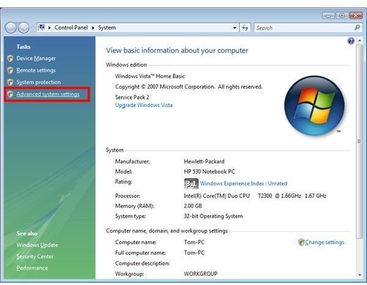Open Performance link
Image resolution: width=367 pixels, height=285 pixels.
pyautogui.click(x=32, y=268)
